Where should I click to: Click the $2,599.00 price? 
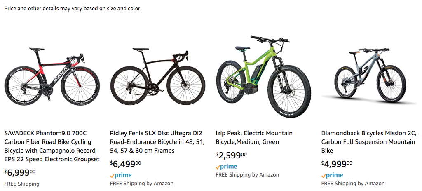click(x=231, y=155)
